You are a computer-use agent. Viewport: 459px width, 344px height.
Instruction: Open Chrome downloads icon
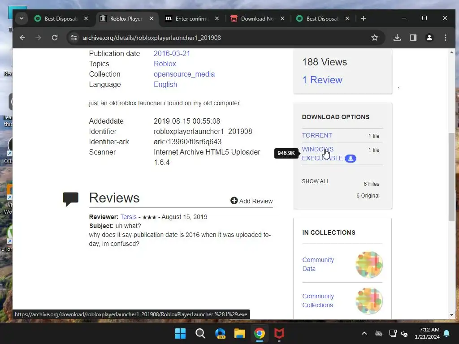397,38
